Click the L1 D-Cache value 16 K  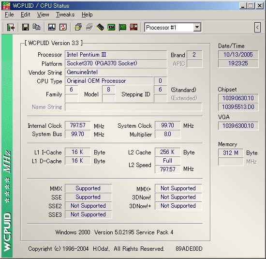coord(78,161)
